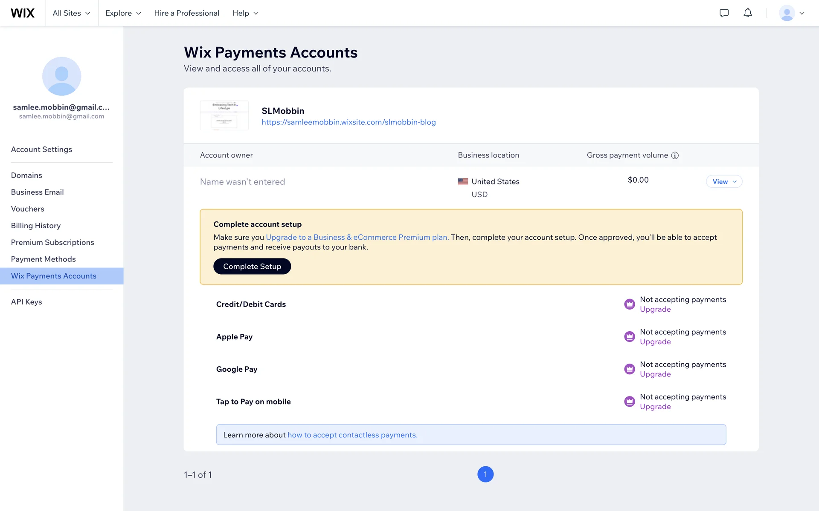819x511 pixels.
Task: Open the Explore menu dropdown
Action: 123,13
